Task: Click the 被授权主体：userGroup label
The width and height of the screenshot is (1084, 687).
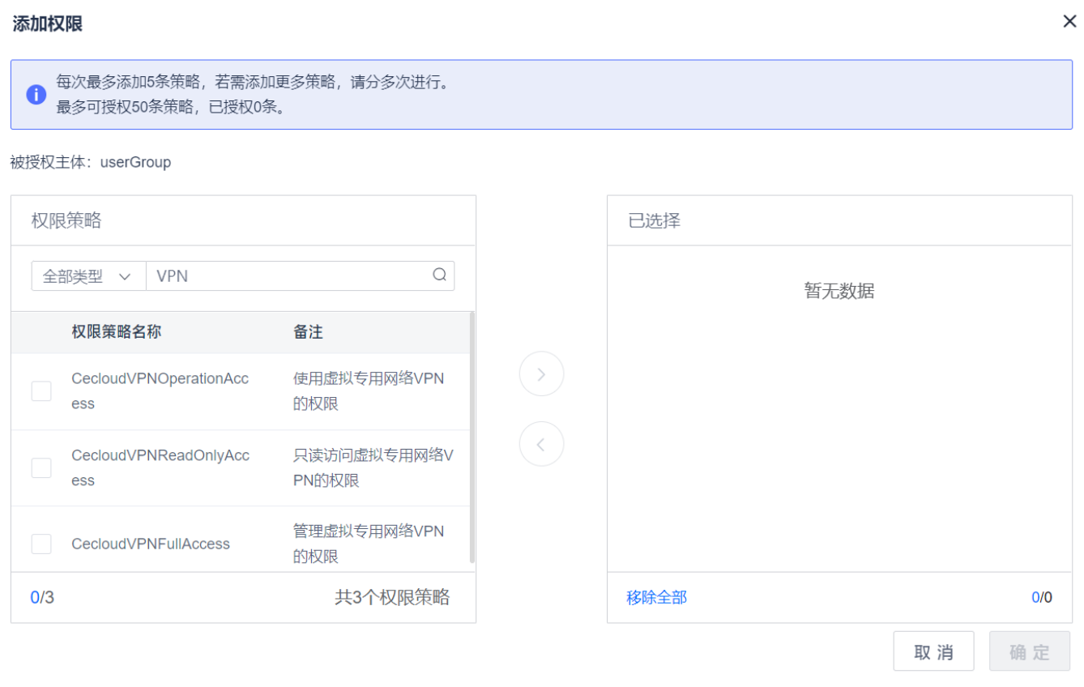Action: (x=91, y=162)
